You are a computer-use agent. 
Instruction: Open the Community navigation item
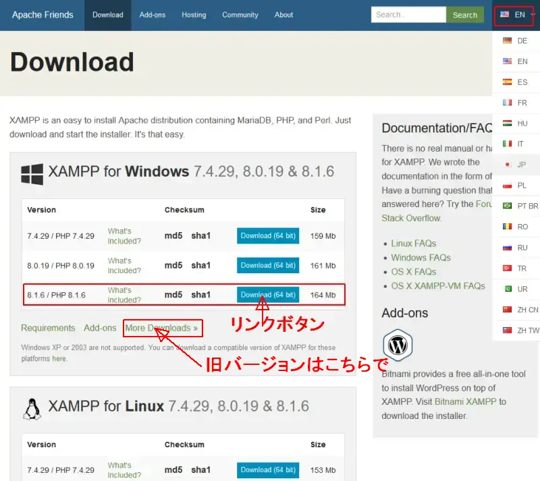(x=240, y=15)
